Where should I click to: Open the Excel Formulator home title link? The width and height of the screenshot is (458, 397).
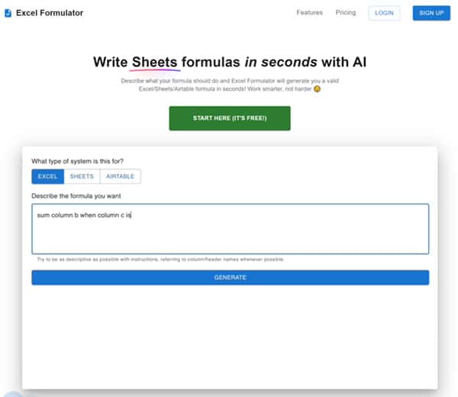pyautogui.click(x=50, y=13)
